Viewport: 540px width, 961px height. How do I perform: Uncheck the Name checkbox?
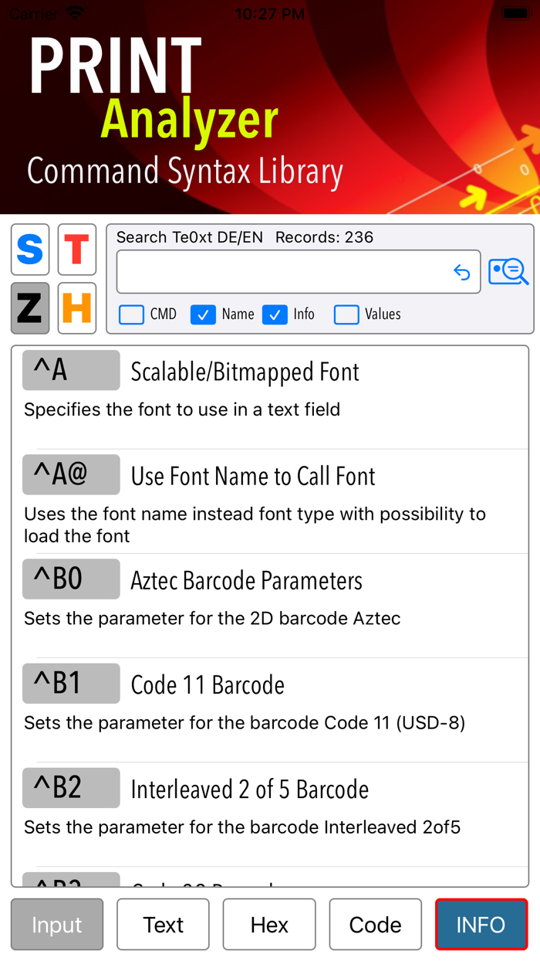pos(203,314)
